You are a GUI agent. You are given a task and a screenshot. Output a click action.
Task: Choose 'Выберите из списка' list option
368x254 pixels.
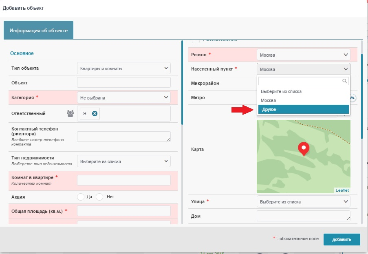304,91
